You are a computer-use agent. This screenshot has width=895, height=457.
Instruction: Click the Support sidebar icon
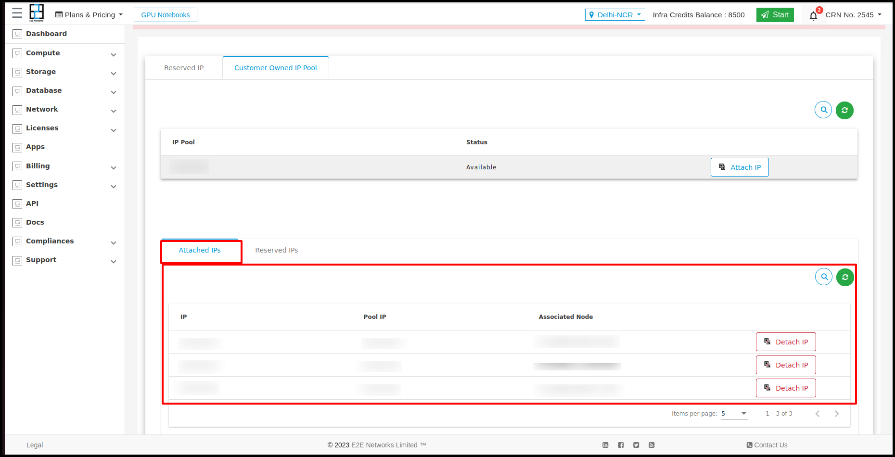click(17, 260)
